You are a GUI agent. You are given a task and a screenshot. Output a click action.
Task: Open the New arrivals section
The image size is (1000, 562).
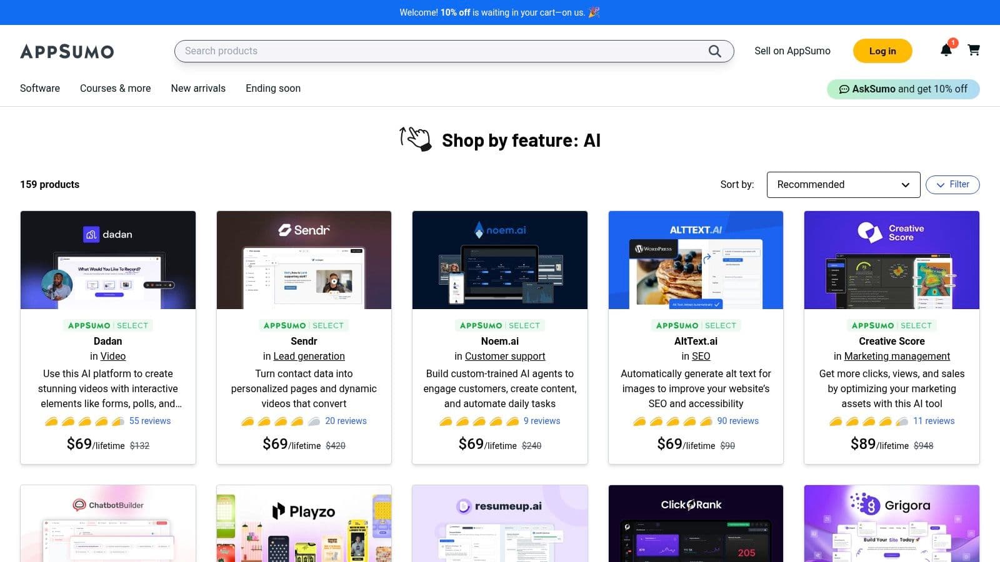click(197, 88)
